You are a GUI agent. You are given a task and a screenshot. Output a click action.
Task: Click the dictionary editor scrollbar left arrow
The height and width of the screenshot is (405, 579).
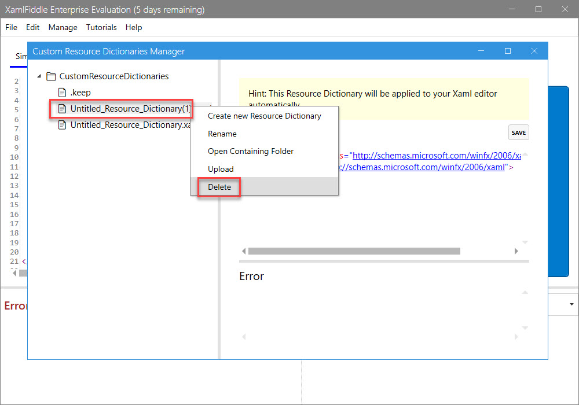(244, 251)
